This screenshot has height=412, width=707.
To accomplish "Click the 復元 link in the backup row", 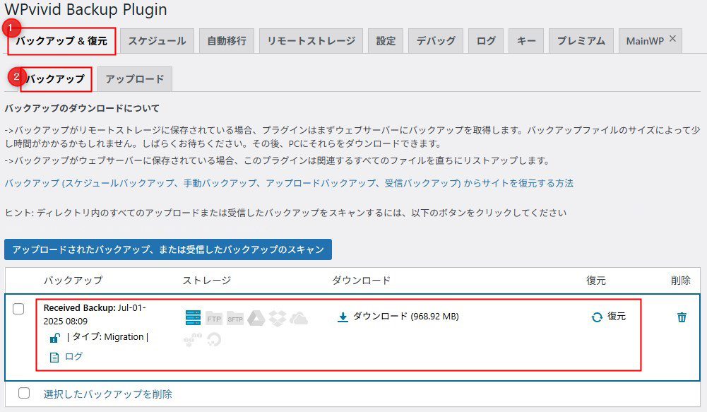I will pyautogui.click(x=617, y=317).
